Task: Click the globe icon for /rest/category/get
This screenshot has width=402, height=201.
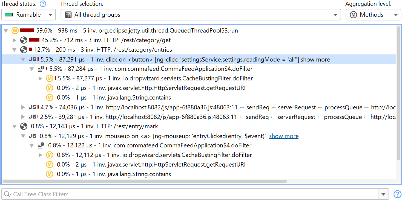Action: 24,40
